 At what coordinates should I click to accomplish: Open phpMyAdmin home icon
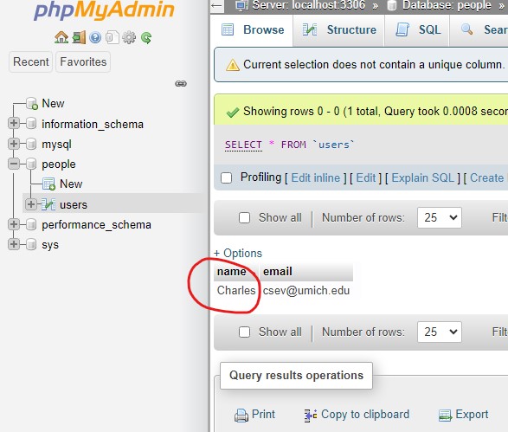tap(61, 37)
